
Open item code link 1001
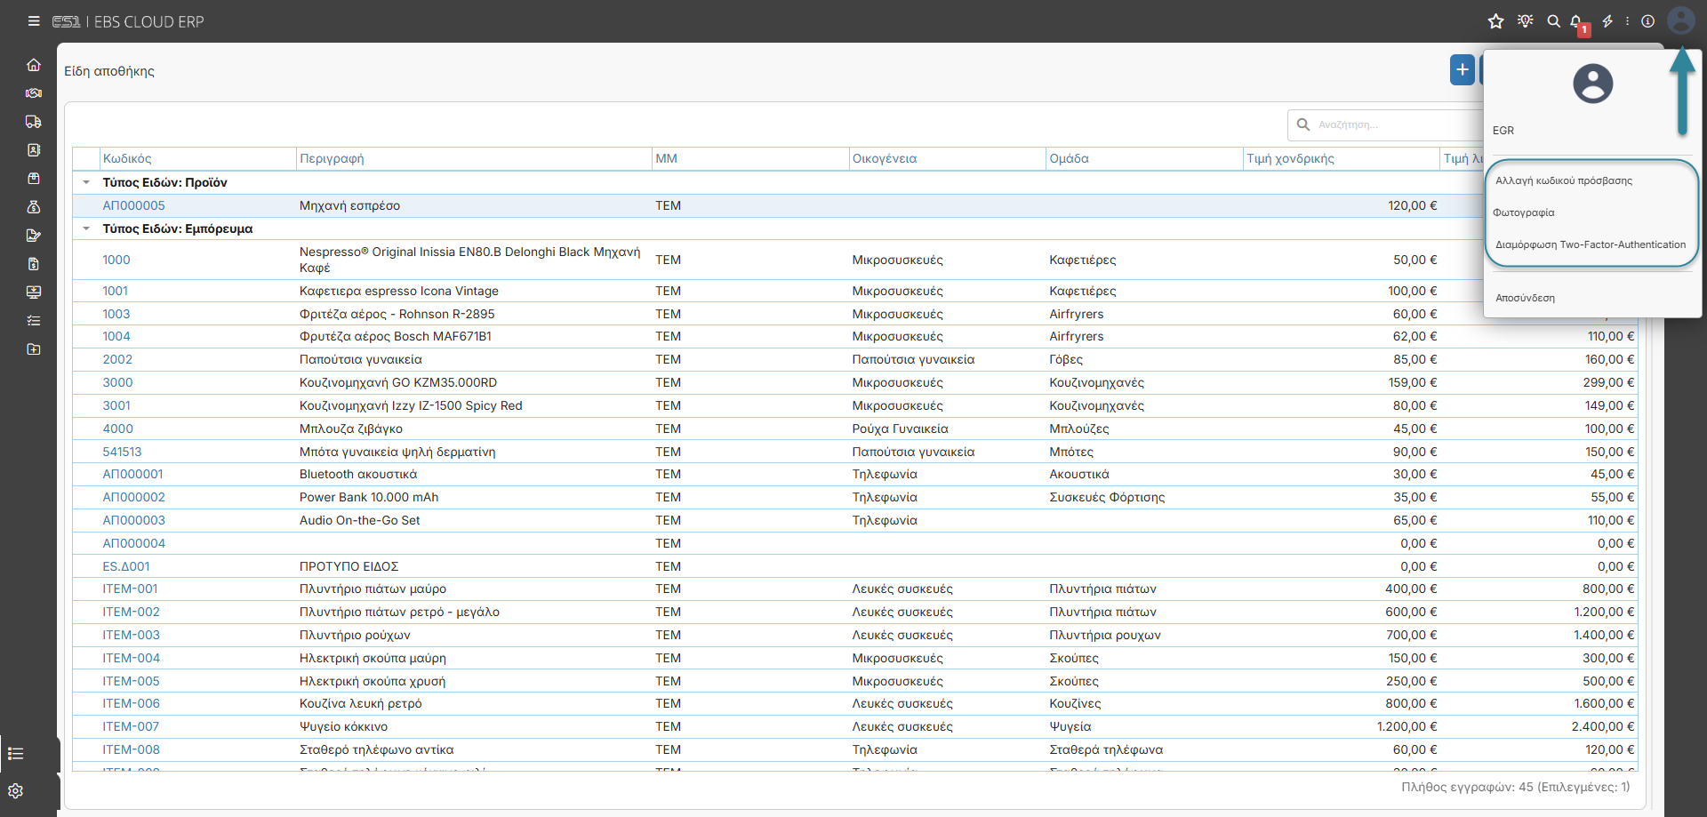(x=116, y=291)
